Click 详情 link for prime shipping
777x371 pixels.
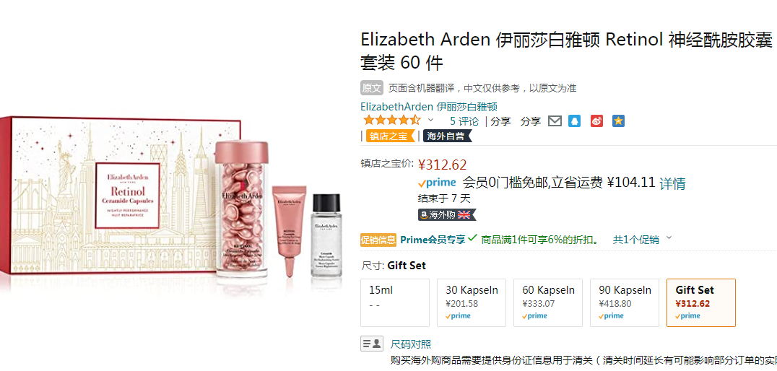pyautogui.click(x=672, y=184)
